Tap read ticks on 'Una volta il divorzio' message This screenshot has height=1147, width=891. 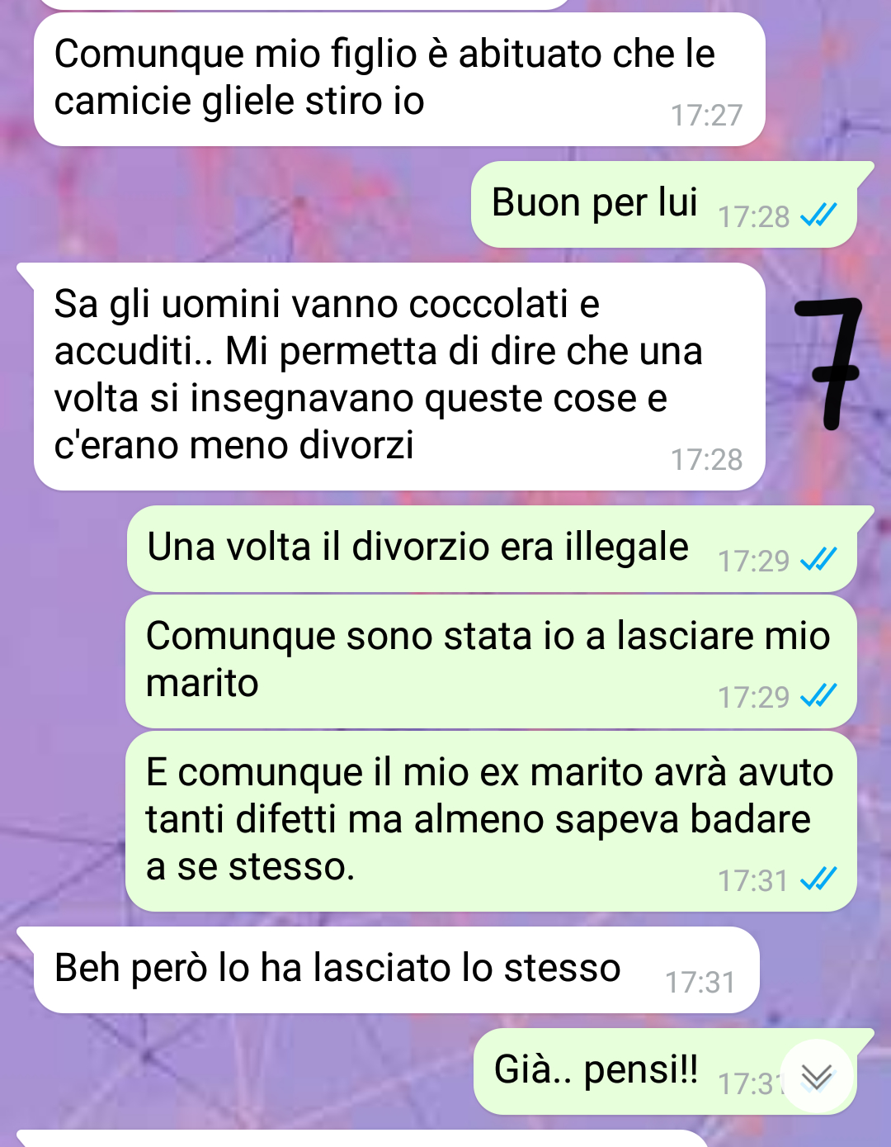click(x=819, y=560)
